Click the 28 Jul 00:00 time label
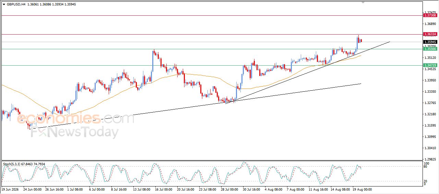Screen dimensions: 439x194 coord(230,189)
